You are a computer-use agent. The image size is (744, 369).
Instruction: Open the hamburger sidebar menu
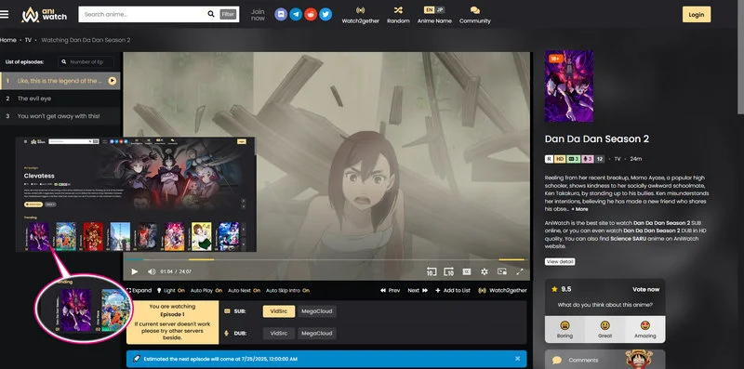(5, 14)
